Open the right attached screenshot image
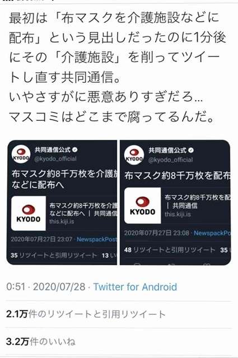 pos(175,202)
